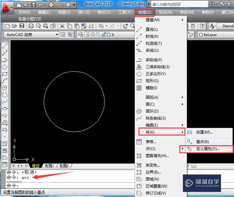Toggle layer 0 lock padlock icon
This screenshot has height=197, width=234.
tap(104, 35)
